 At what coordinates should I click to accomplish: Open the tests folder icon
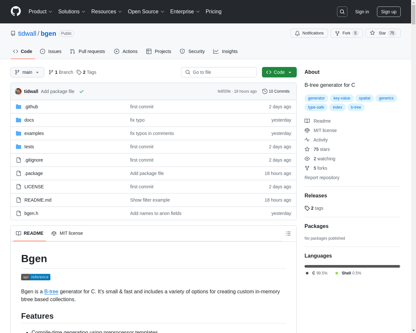click(x=19, y=147)
